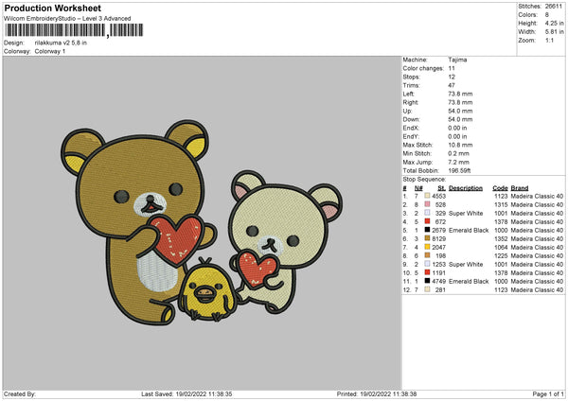This screenshot has width=568, height=401.
Task: Click the Rilakkuma embroidery design preview
Action: 202,222
